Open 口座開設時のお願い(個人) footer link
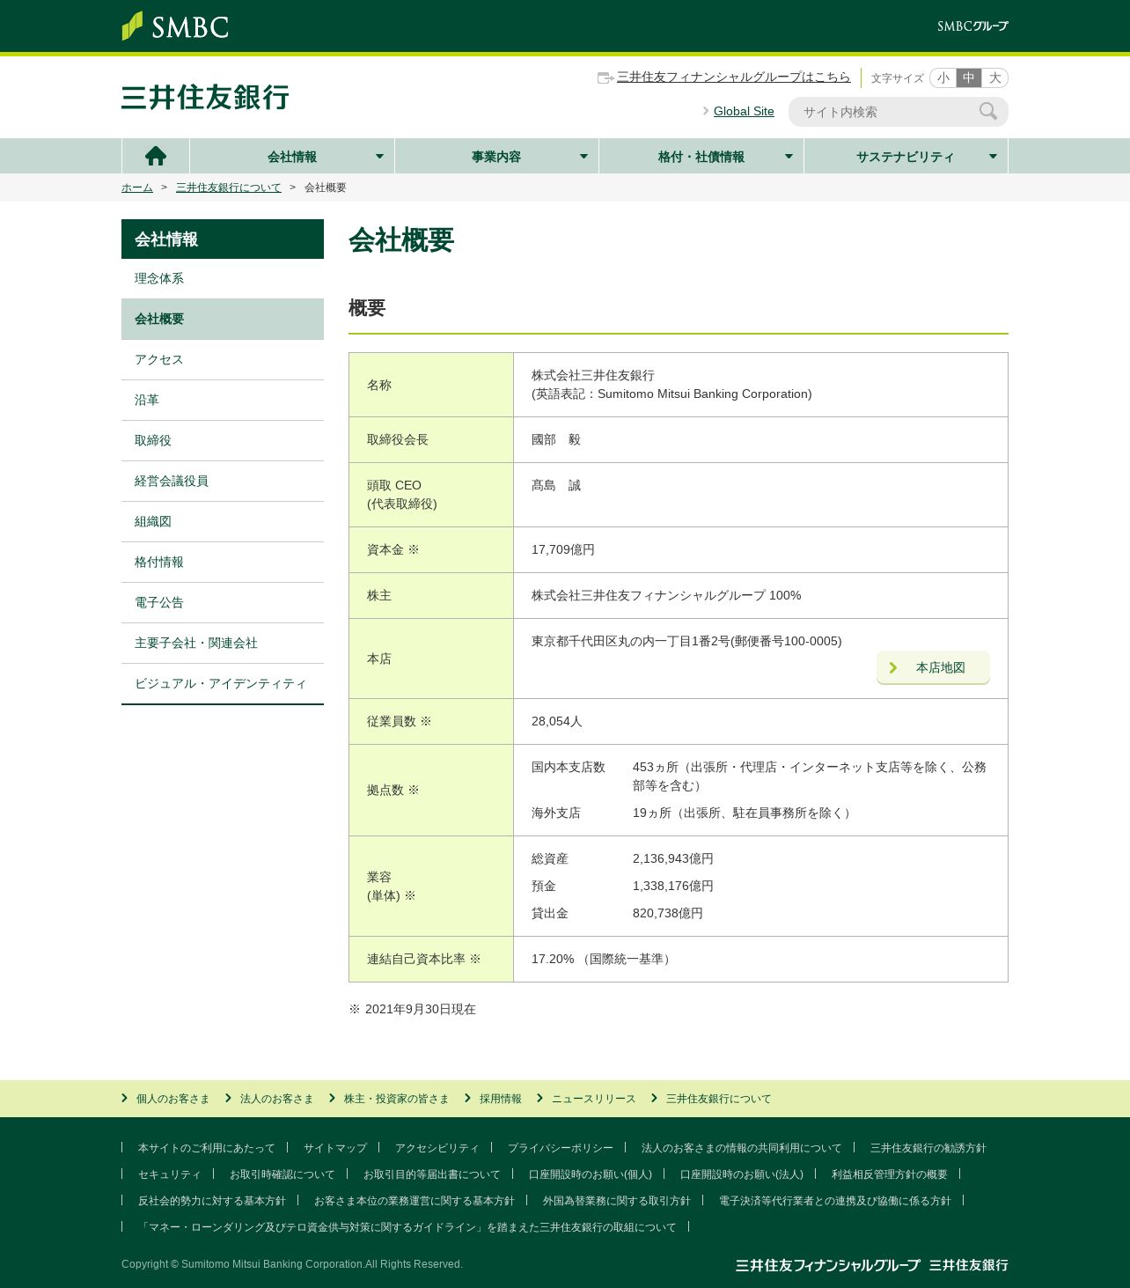 coord(590,1174)
